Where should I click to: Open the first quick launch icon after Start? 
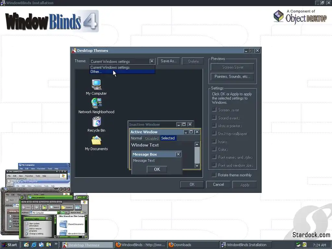(x=26, y=245)
